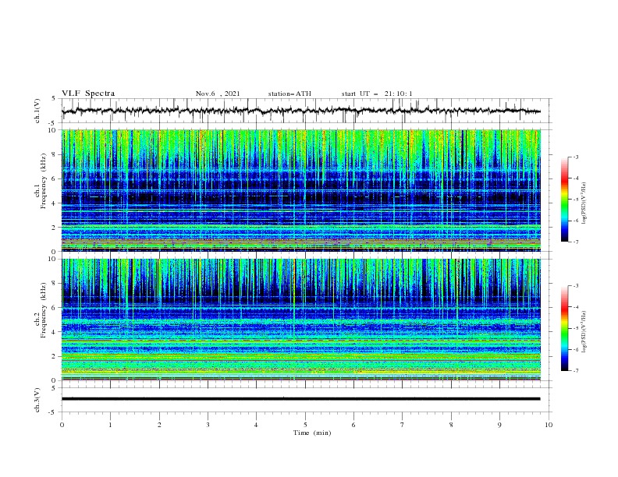Click the "Time (min)" axis title
618x477 pixels.
point(312,433)
